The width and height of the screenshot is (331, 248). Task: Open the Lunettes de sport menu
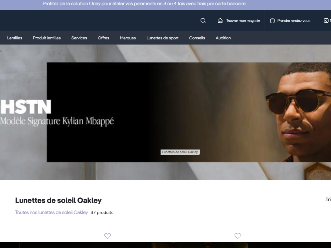162,38
